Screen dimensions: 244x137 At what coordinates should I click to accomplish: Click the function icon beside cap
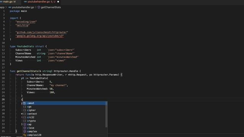tap(24, 124)
